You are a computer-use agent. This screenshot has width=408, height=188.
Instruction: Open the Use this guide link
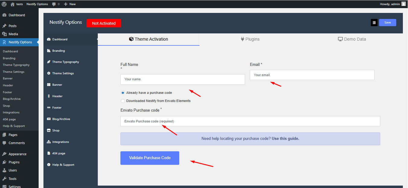(285, 139)
